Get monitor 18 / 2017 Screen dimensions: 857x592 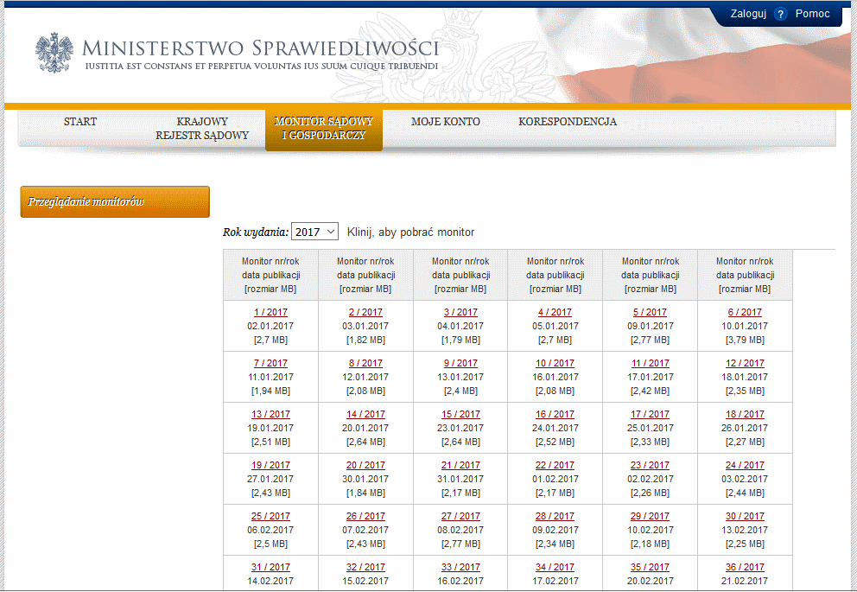[745, 414]
